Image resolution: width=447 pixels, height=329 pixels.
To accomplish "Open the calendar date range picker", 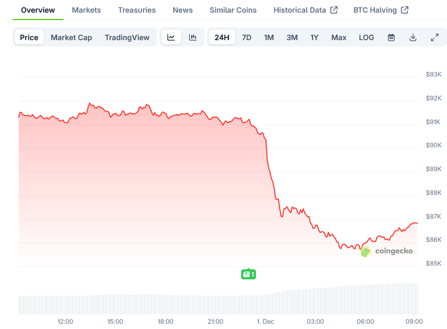I will 391,37.
